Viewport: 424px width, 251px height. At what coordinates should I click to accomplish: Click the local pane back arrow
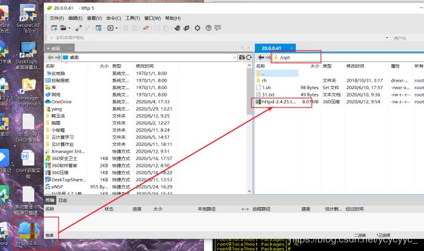tap(51, 57)
